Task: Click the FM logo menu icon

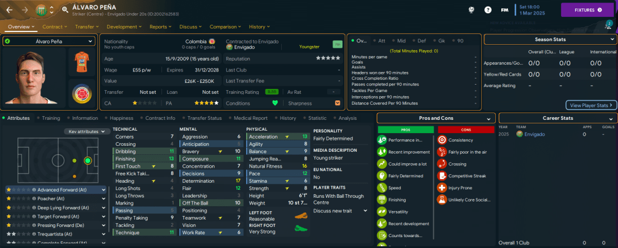Action: pos(504,10)
